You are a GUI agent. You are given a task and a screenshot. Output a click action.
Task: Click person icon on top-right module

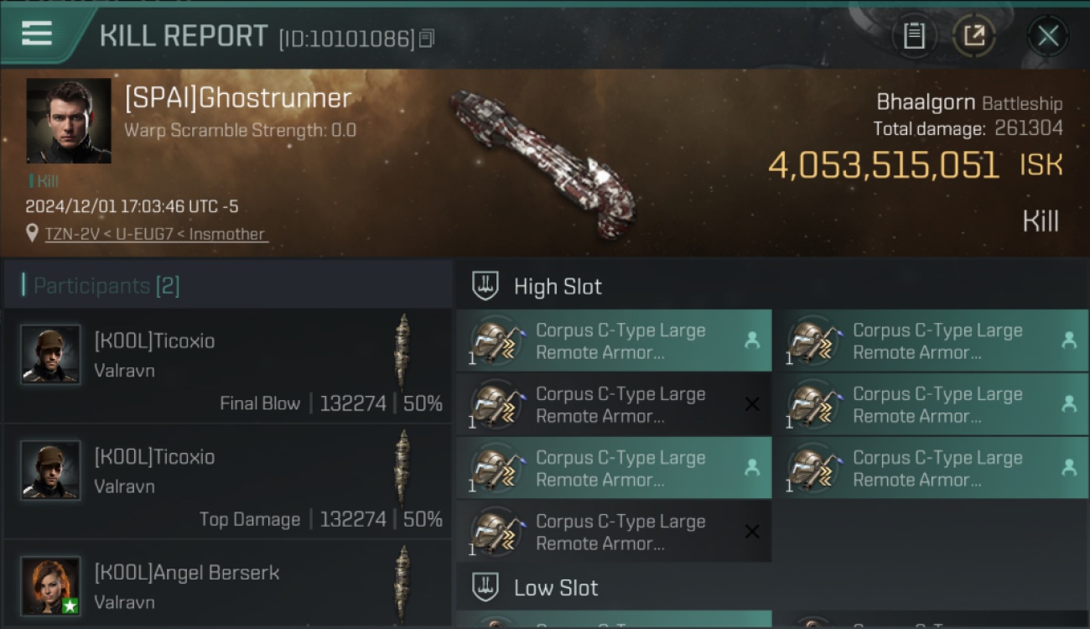1069,340
